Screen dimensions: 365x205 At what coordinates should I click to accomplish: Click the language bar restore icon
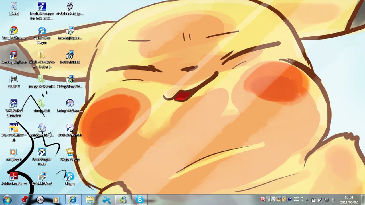(302, 198)
